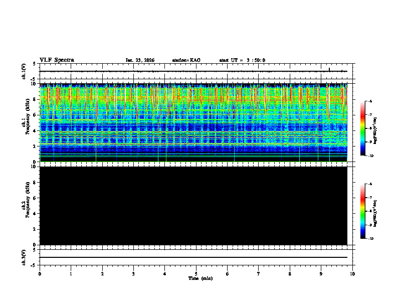Screen dimensions: 397x307
Task: Click the time axis tick label '3'
Action: point(133,274)
